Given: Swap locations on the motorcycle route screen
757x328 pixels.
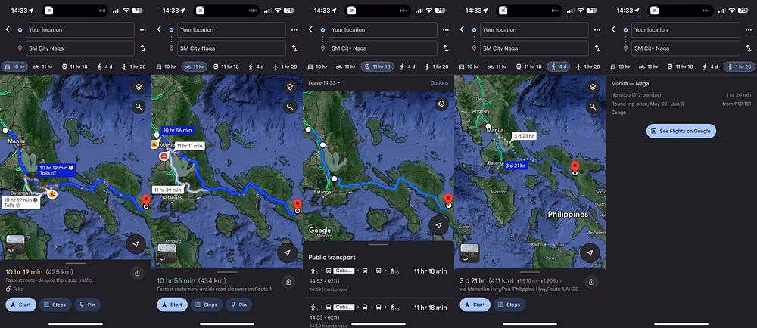Looking at the screenshot, I should [x=294, y=48].
